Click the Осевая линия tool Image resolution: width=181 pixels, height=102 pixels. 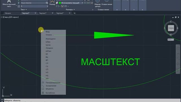pos(107,3)
